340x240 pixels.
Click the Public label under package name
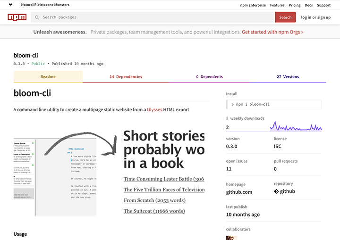[38, 64]
